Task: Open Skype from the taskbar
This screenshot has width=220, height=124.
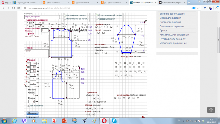Action: [114, 120]
